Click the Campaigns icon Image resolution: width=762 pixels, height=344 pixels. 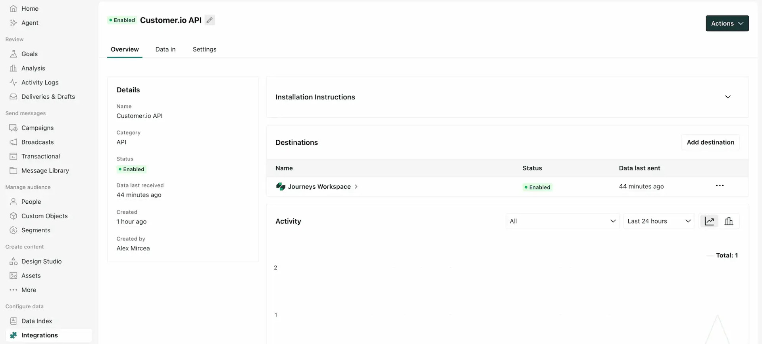pyautogui.click(x=13, y=128)
